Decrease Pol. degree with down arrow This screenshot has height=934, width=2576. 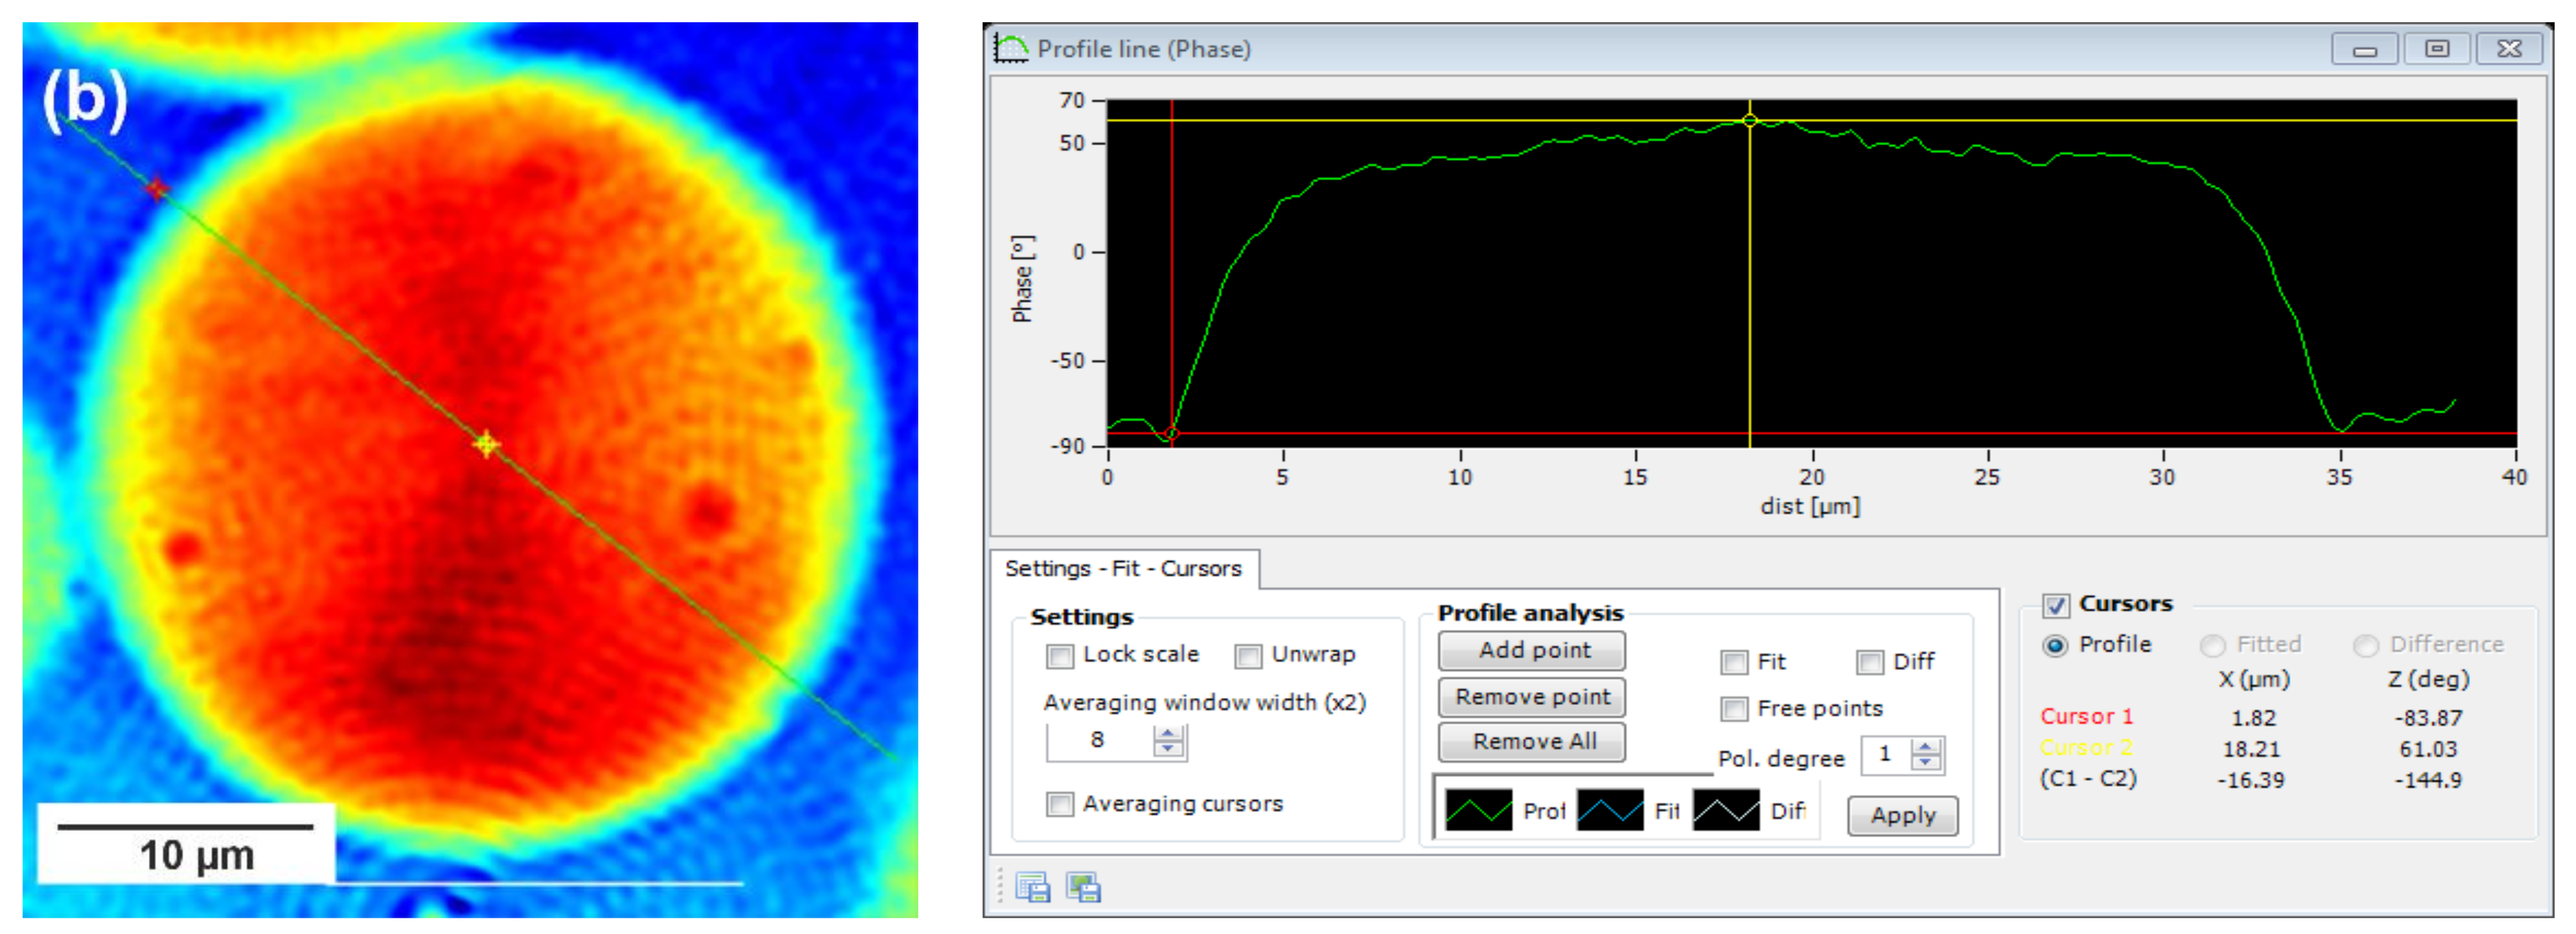pos(1925,762)
